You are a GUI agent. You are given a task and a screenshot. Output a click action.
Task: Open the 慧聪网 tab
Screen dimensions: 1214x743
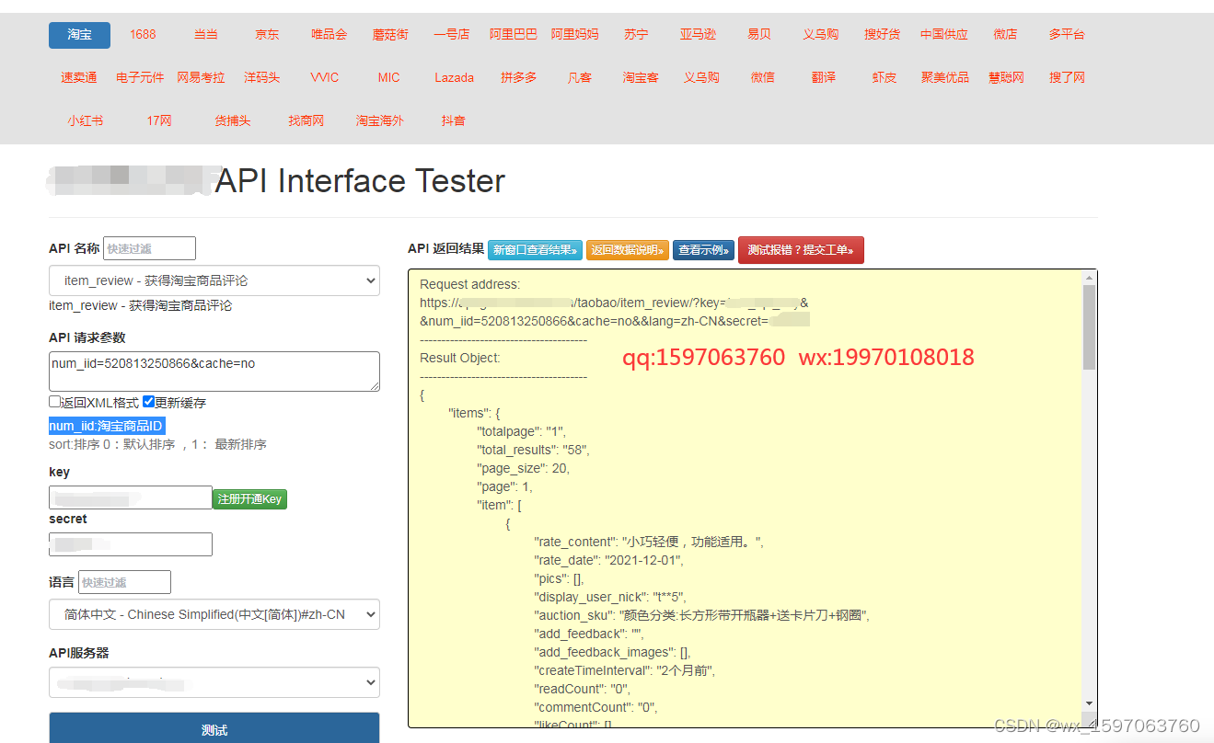1007,78
